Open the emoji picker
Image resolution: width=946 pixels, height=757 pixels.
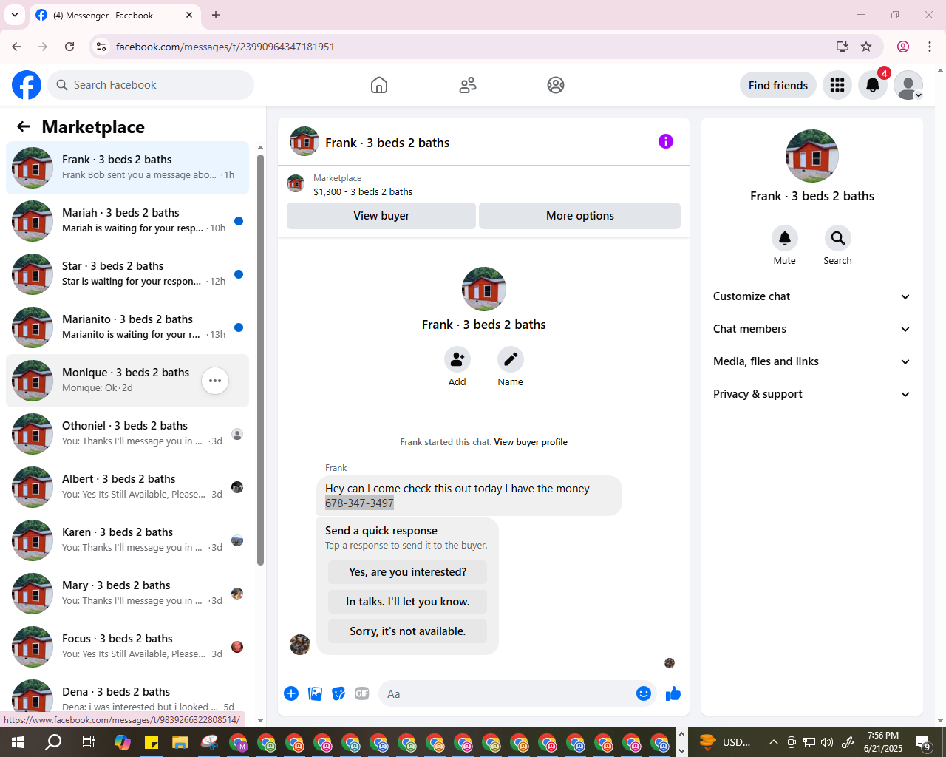[x=644, y=693]
